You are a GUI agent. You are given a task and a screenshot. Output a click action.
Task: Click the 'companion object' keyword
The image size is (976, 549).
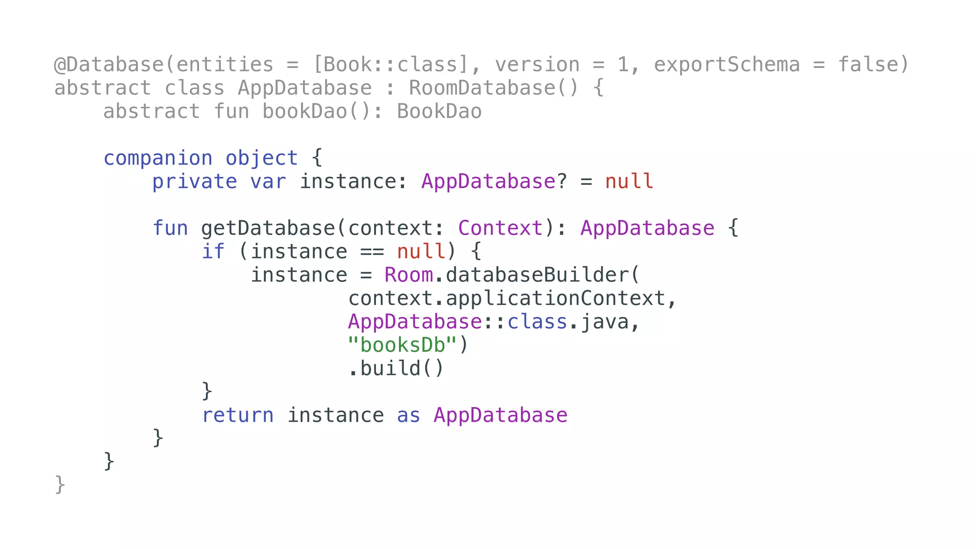coord(201,159)
